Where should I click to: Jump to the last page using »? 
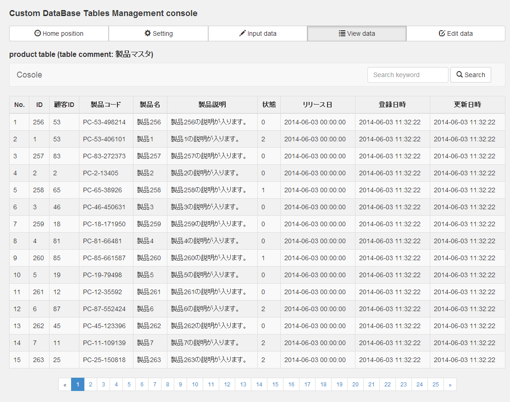(451, 384)
